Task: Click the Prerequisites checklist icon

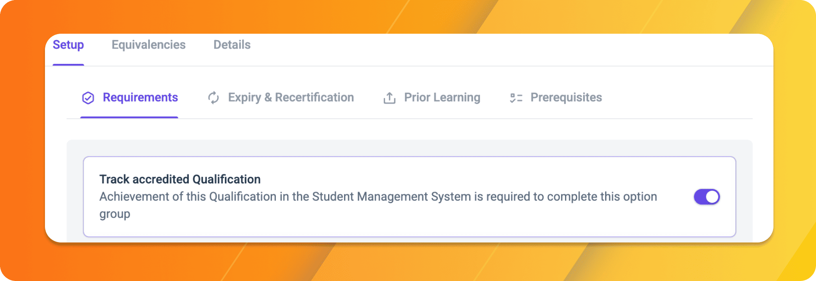Action: pos(516,98)
